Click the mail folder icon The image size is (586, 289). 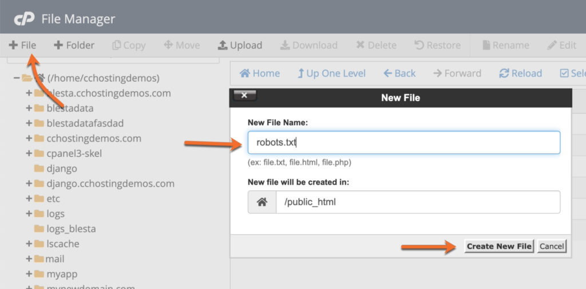[x=39, y=258]
